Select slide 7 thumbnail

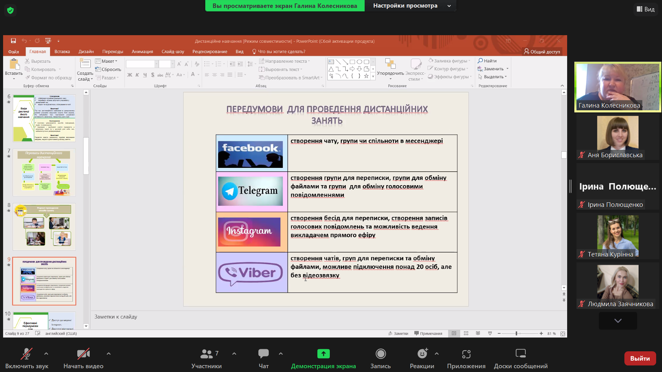click(44, 172)
